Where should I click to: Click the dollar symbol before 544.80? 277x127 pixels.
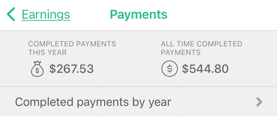point(185,69)
